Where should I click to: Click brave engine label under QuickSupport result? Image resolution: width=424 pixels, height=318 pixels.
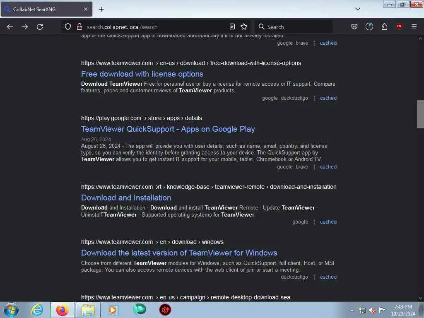[x=302, y=167]
